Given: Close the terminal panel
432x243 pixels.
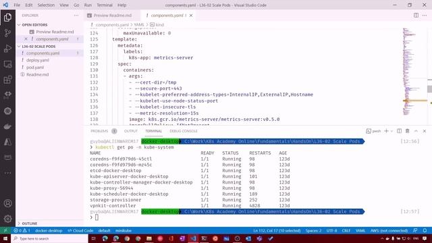Looking at the screenshot, I should (425, 131).
